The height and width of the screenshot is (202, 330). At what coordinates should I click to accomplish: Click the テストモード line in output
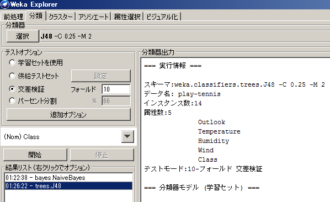[x=203, y=169]
